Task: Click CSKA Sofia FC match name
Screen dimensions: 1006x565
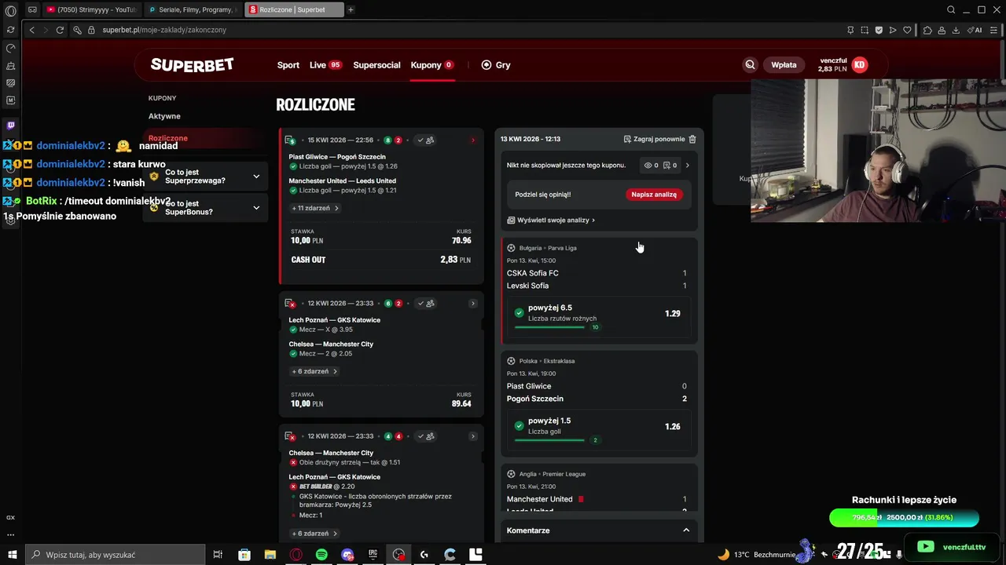Action: (x=533, y=273)
